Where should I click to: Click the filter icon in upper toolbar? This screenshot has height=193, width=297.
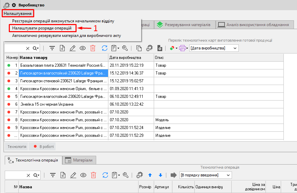click(x=52, y=48)
